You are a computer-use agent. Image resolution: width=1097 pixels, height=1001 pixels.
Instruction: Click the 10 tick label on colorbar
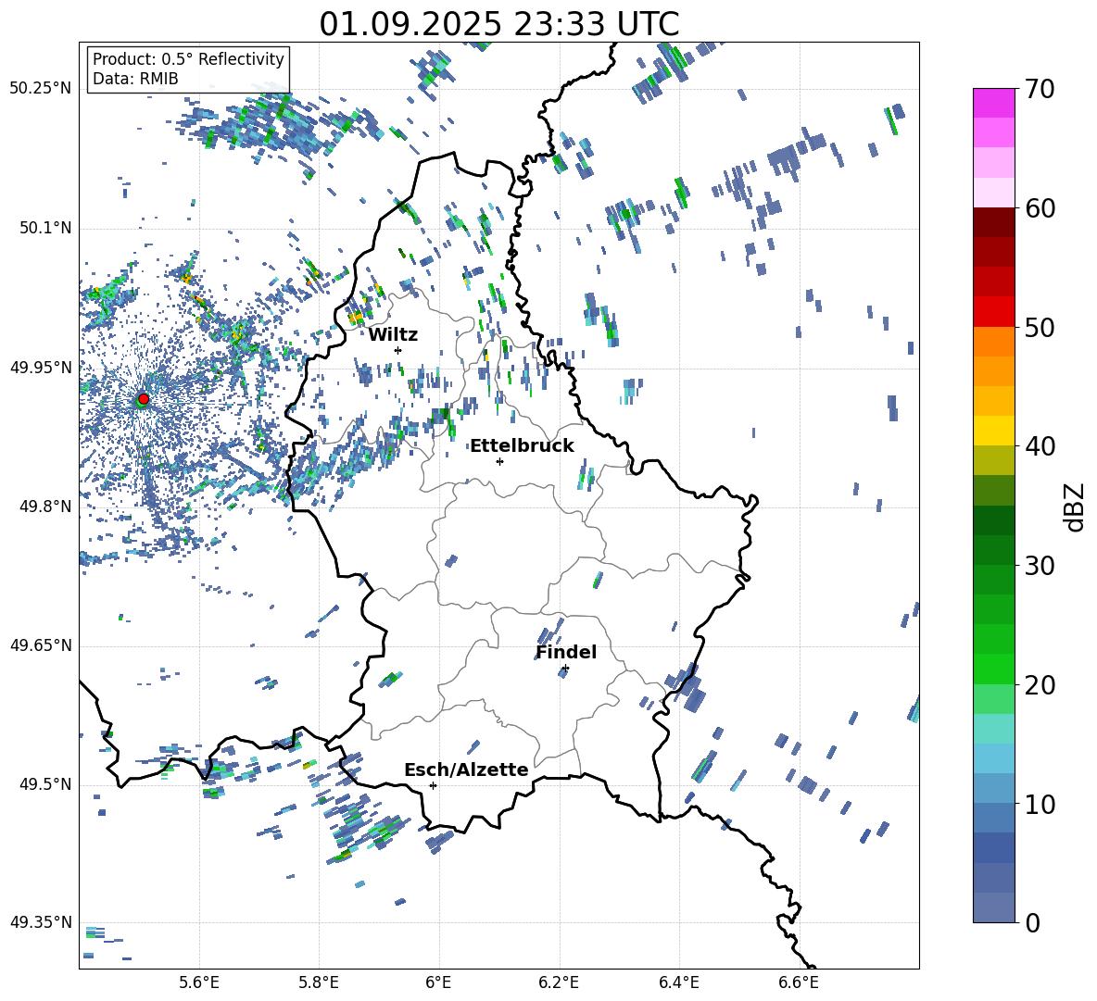click(1040, 804)
